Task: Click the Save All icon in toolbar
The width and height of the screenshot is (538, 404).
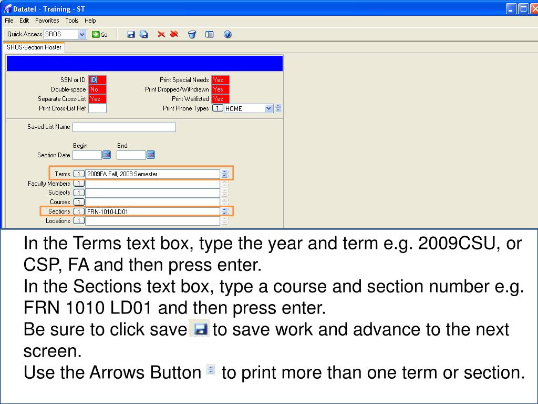Action: [144, 34]
